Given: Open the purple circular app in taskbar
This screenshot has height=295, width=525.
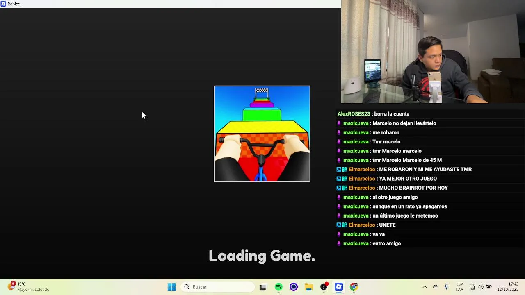Looking at the screenshot, I should pyautogui.click(x=294, y=287).
